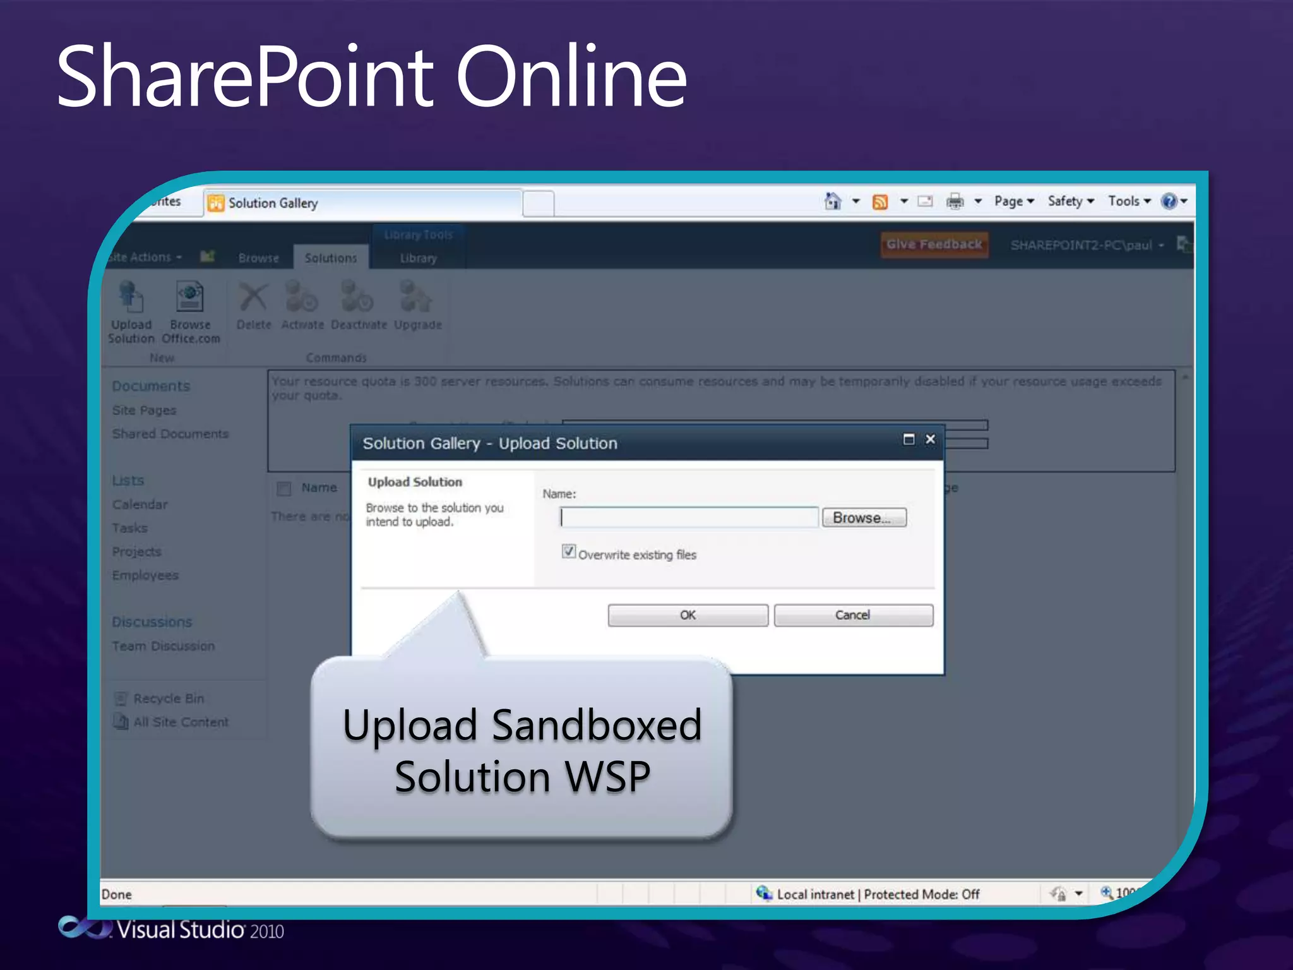Open the Projects list link

point(136,551)
